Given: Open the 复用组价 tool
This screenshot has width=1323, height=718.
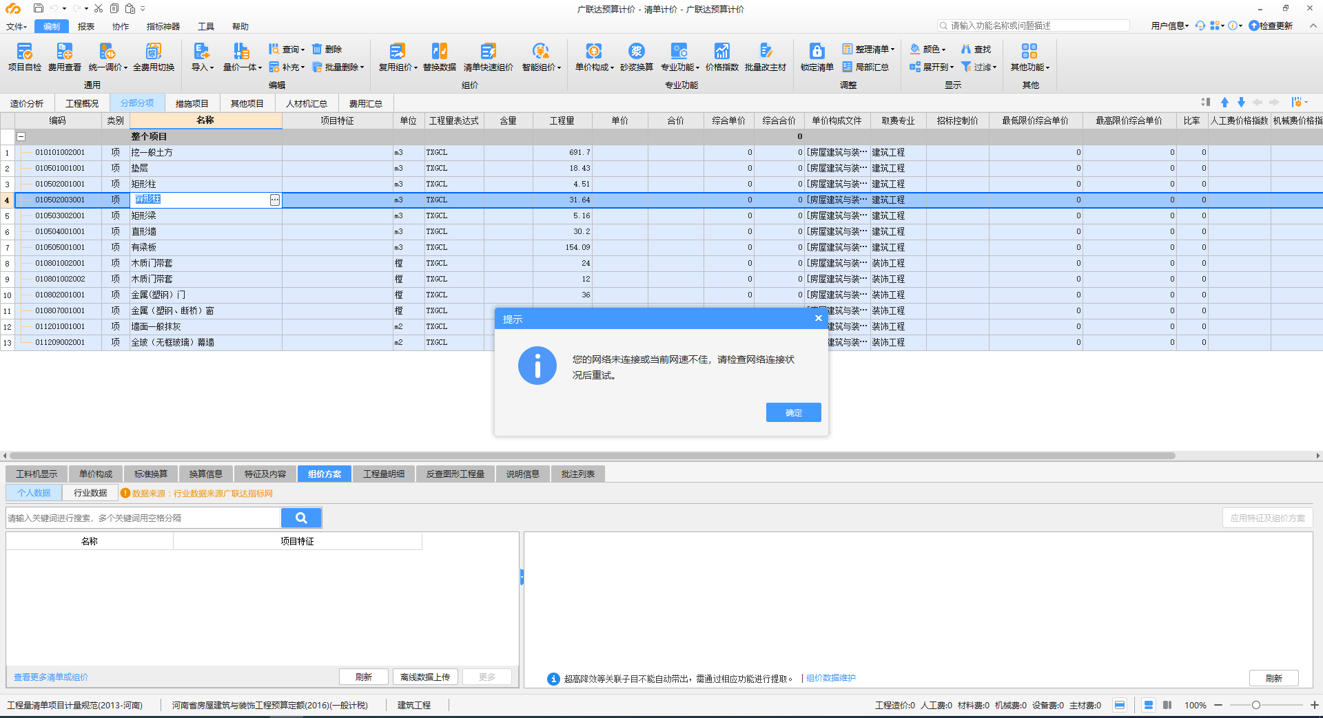Looking at the screenshot, I should pyautogui.click(x=398, y=57).
